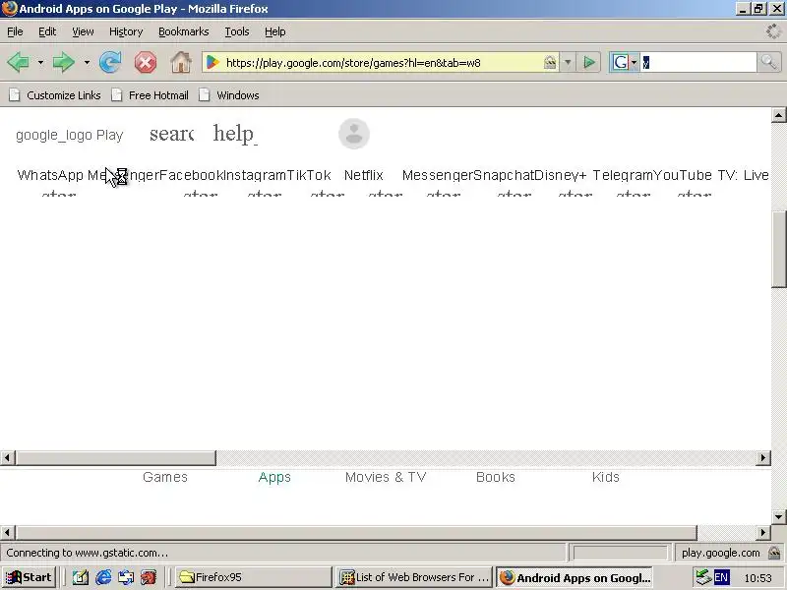Open the Netflix app link
The height and width of the screenshot is (590, 787).
tap(363, 175)
